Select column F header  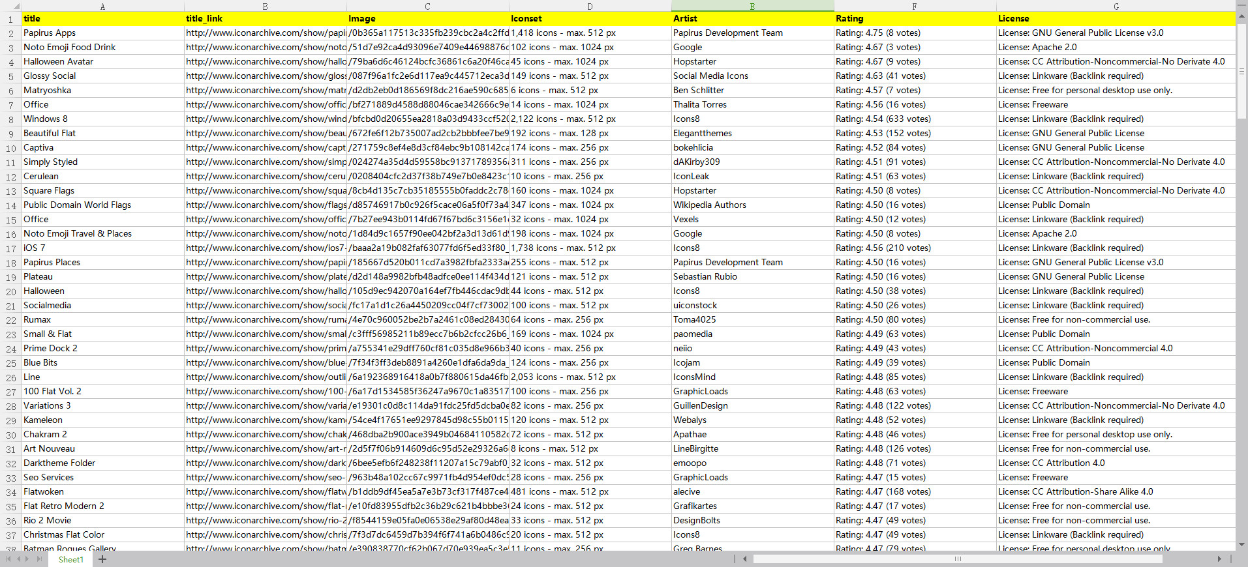click(915, 6)
